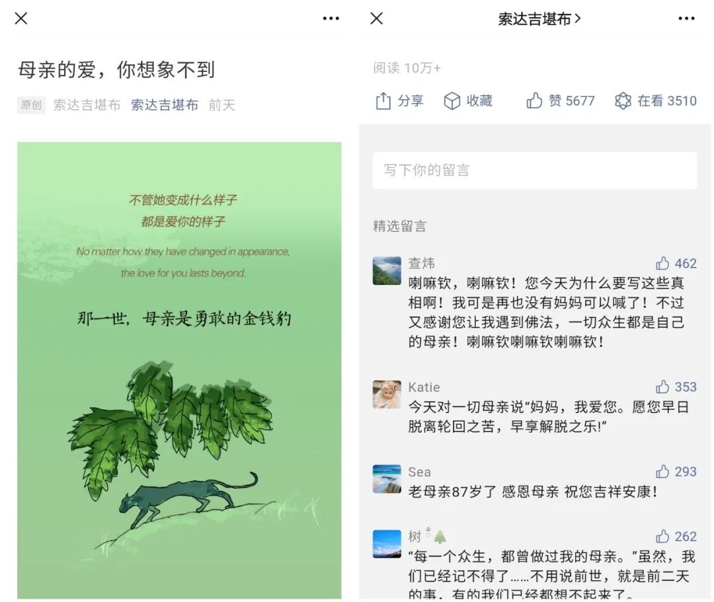Screen dimensions: 714x602
Task: Close the left article with X icon
Action: 21,19
